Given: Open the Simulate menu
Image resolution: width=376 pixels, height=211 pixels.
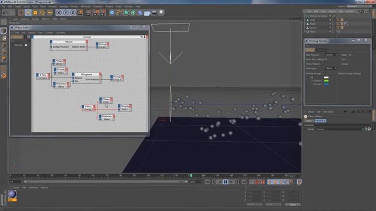Looking at the screenshot, I should pyautogui.click(x=63, y=6).
